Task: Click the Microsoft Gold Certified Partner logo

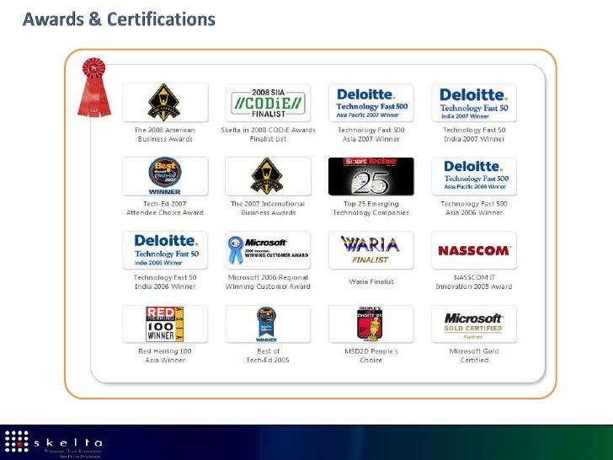Action: tap(473, 324)
